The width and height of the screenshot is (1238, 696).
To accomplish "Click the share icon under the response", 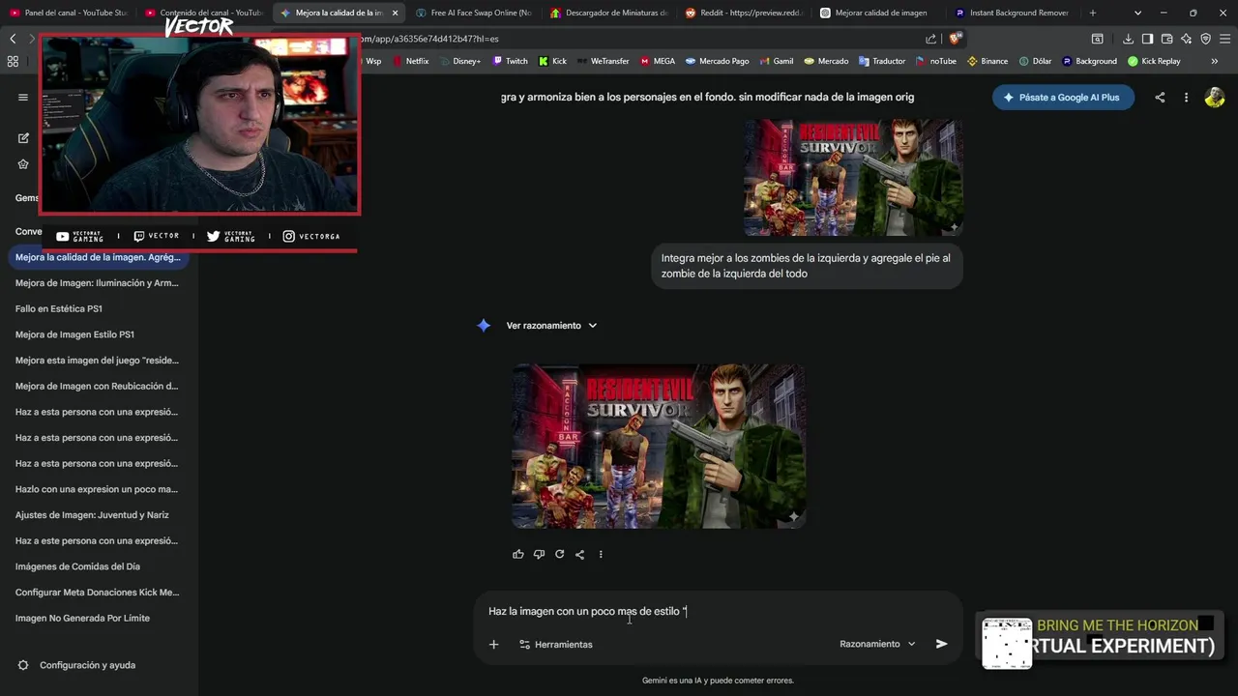I will pyautogui.click(x=579, y=554).
